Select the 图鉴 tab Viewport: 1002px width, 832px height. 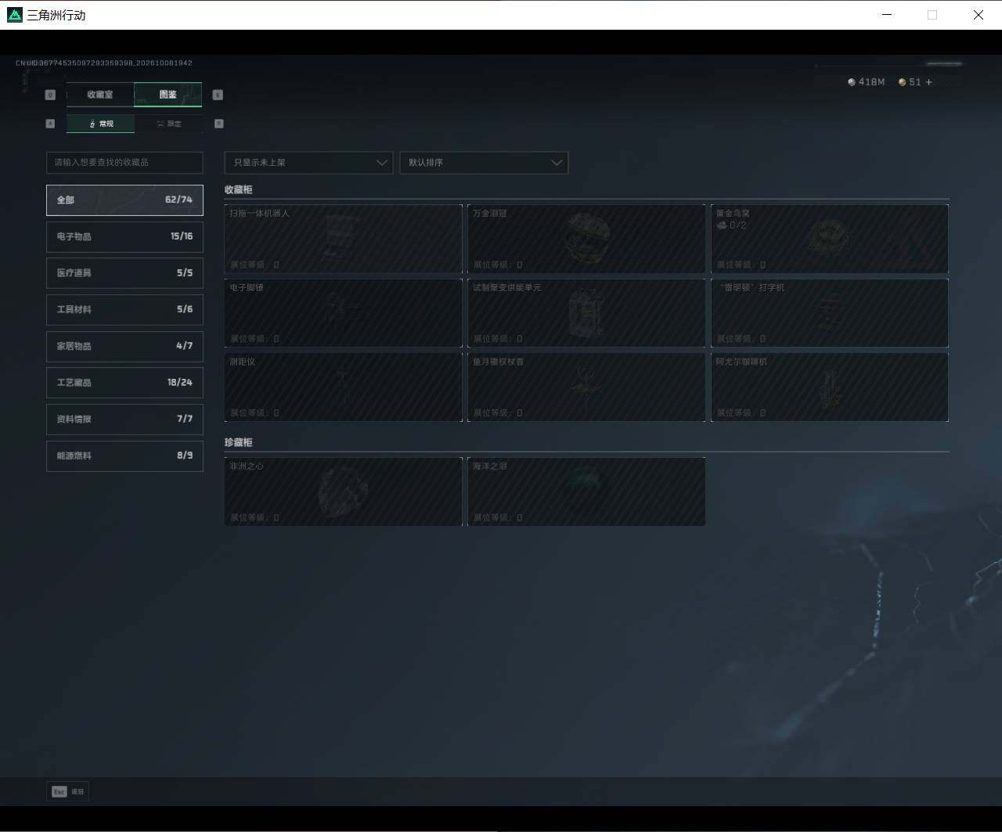tap(168, 95)
